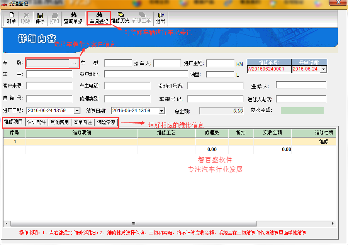This screenshot has height=245, width=348.
Task: Close the 受理登记 window
Action: point(338,2)
